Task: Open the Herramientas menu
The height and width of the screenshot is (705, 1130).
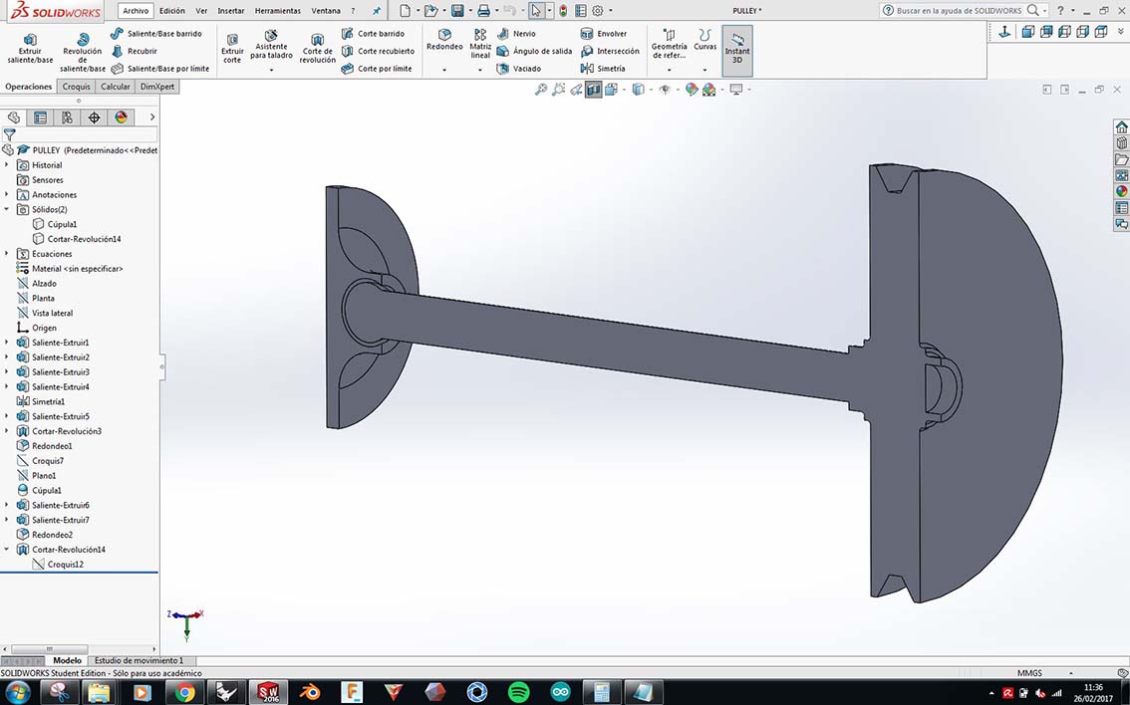Action: tap(277, 11)
